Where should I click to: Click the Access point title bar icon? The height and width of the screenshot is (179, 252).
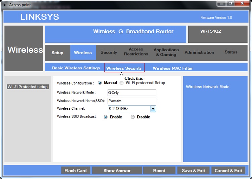click(x=5, y=5)
